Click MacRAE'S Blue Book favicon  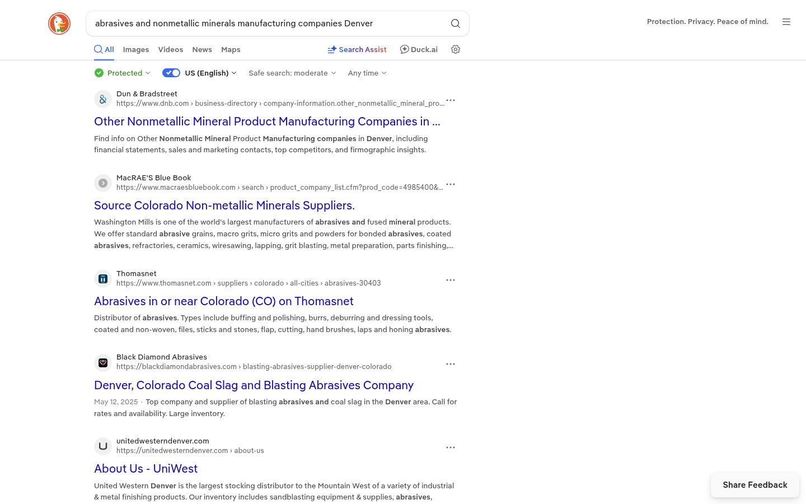103,183
